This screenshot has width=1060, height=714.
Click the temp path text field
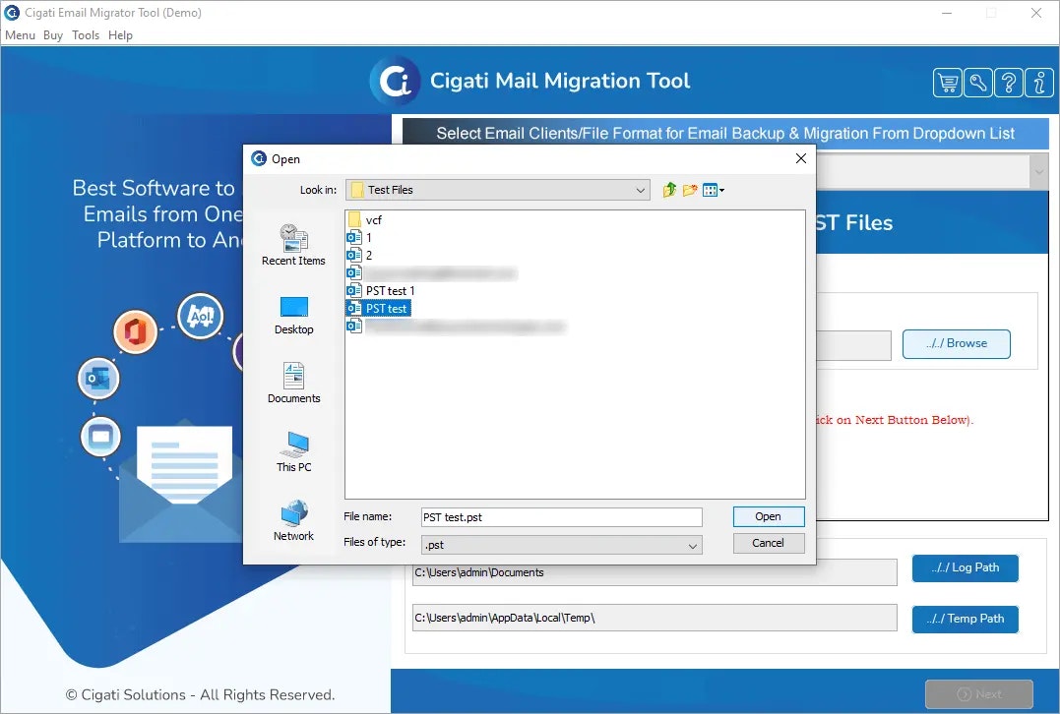click(x=655, y=618)
